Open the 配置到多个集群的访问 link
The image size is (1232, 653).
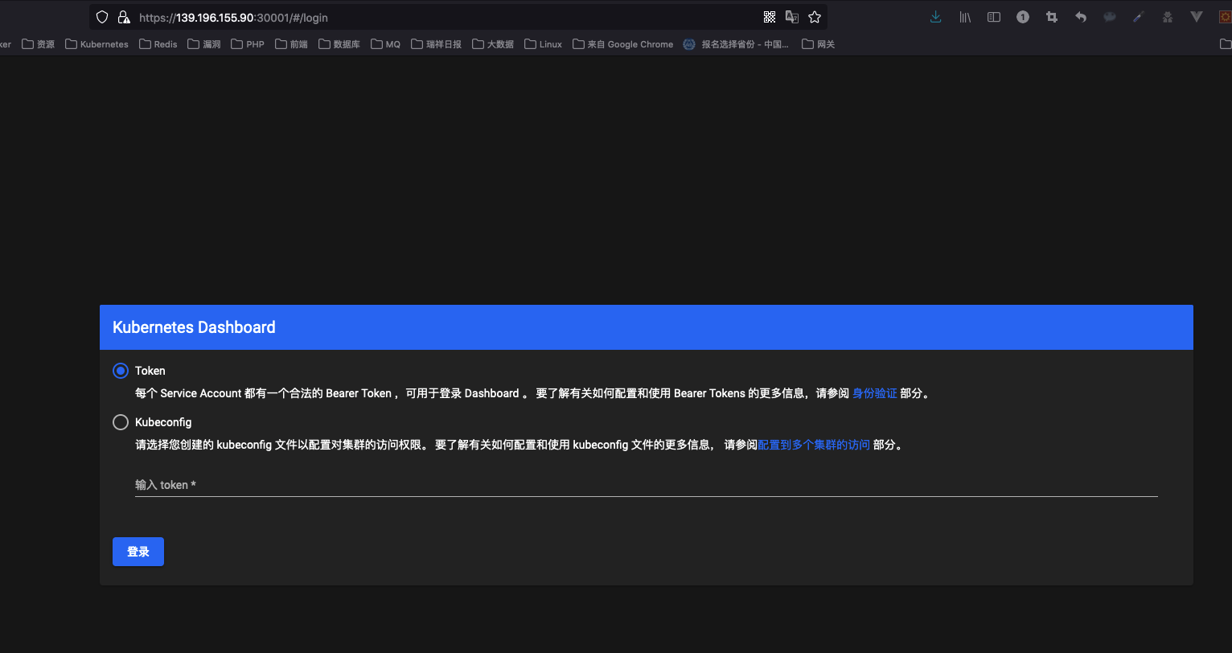(x=814, y=445)
